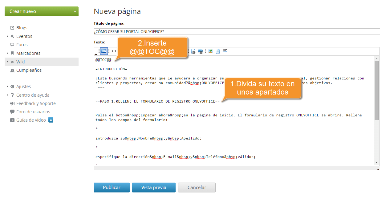The width and height of the screenshot is (382, 218).
Task: Open Centro de ayuda link
Action: 33,95
